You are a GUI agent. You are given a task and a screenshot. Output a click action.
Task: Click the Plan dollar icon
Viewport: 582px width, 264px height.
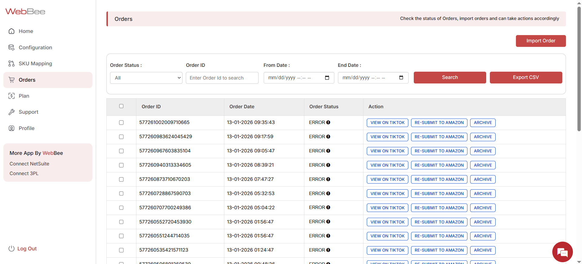tap(12, 96)
